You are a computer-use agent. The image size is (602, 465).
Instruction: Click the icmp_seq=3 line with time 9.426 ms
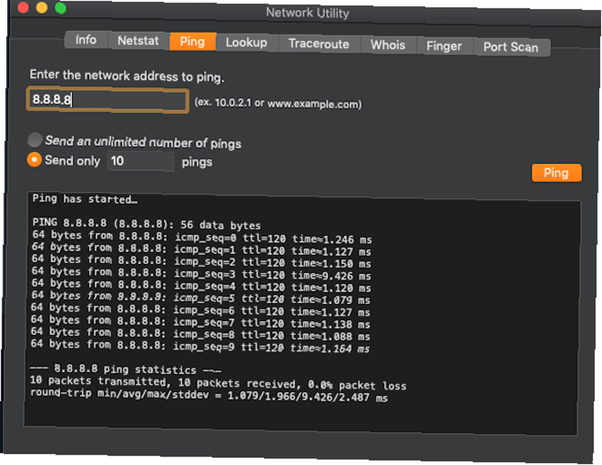[x=201, y=274]
